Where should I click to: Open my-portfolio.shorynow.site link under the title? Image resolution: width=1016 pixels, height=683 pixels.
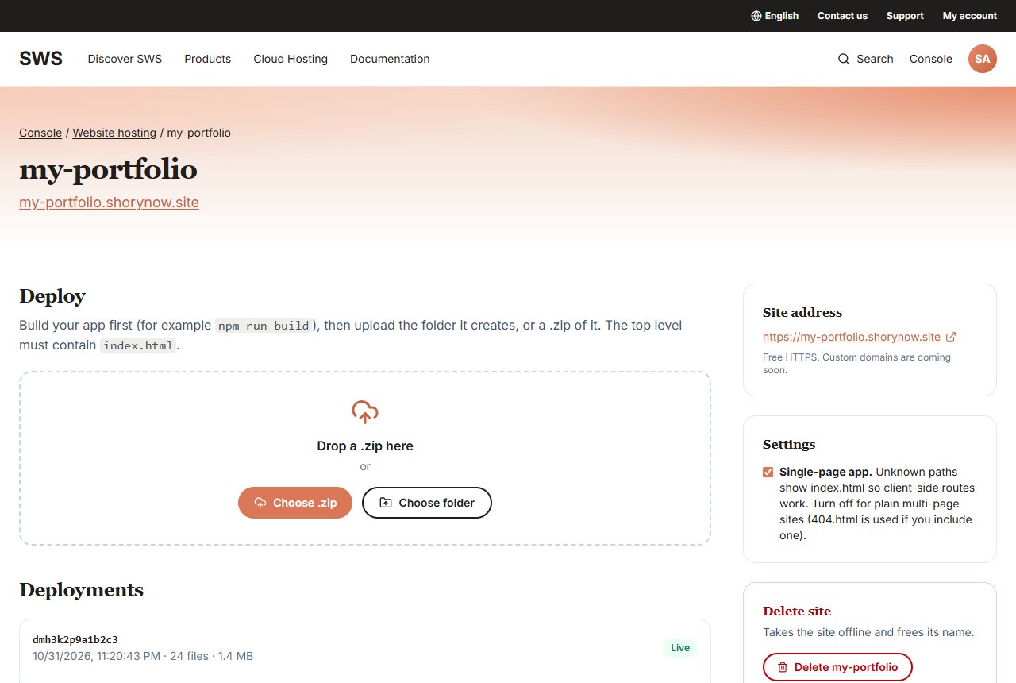(109, 203)
